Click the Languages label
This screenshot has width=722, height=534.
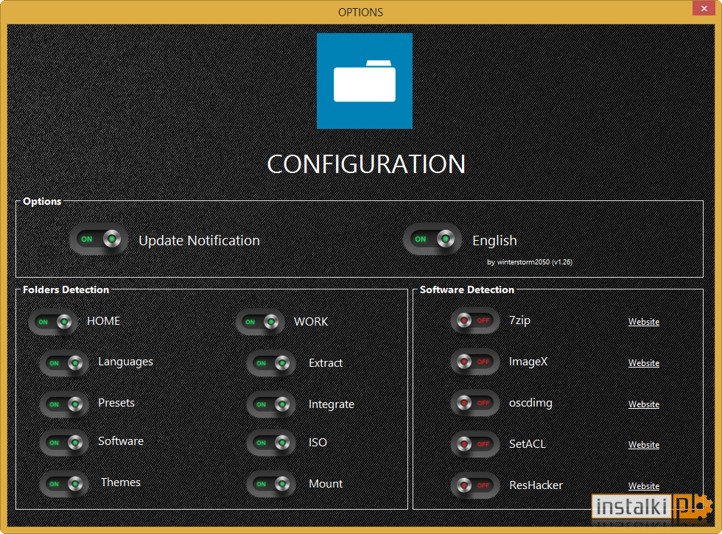pos(125,362)
